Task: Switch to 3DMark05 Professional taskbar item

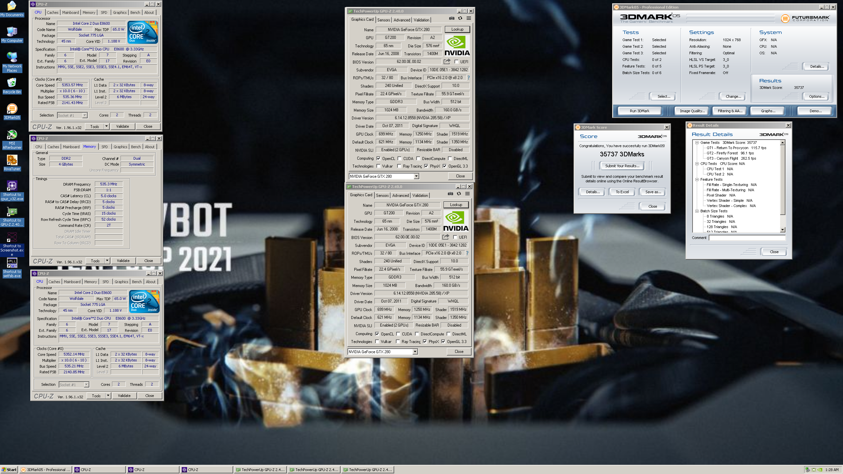Action: pyautogui.click(x=45, y=470)
